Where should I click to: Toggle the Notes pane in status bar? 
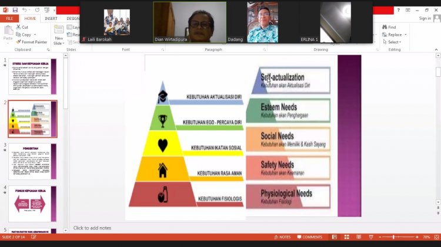tap(282, 237)
